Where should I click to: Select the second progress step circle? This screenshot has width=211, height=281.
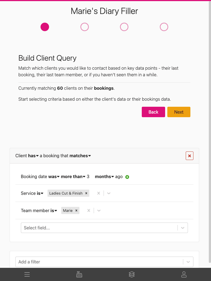pyautogui.click(x=84, y=27)
